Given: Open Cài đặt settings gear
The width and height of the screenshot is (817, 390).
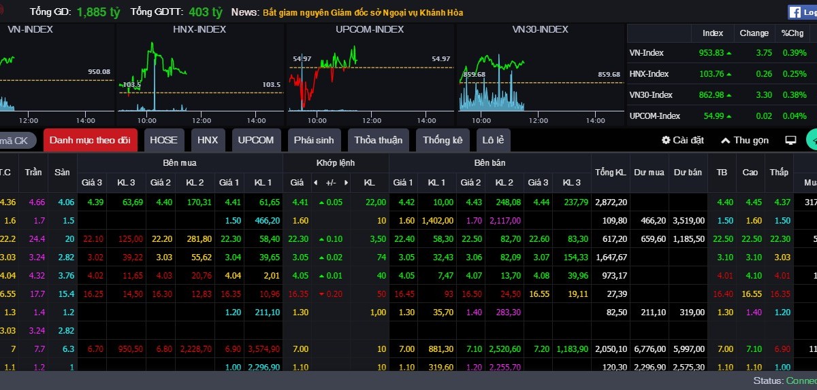Looking at the screenshot, I should [x=682, y=140].
